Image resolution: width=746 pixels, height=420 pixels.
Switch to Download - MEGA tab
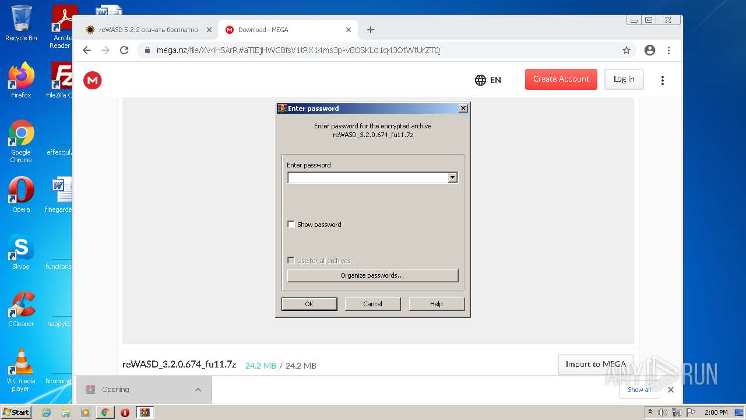coord(288,30)
